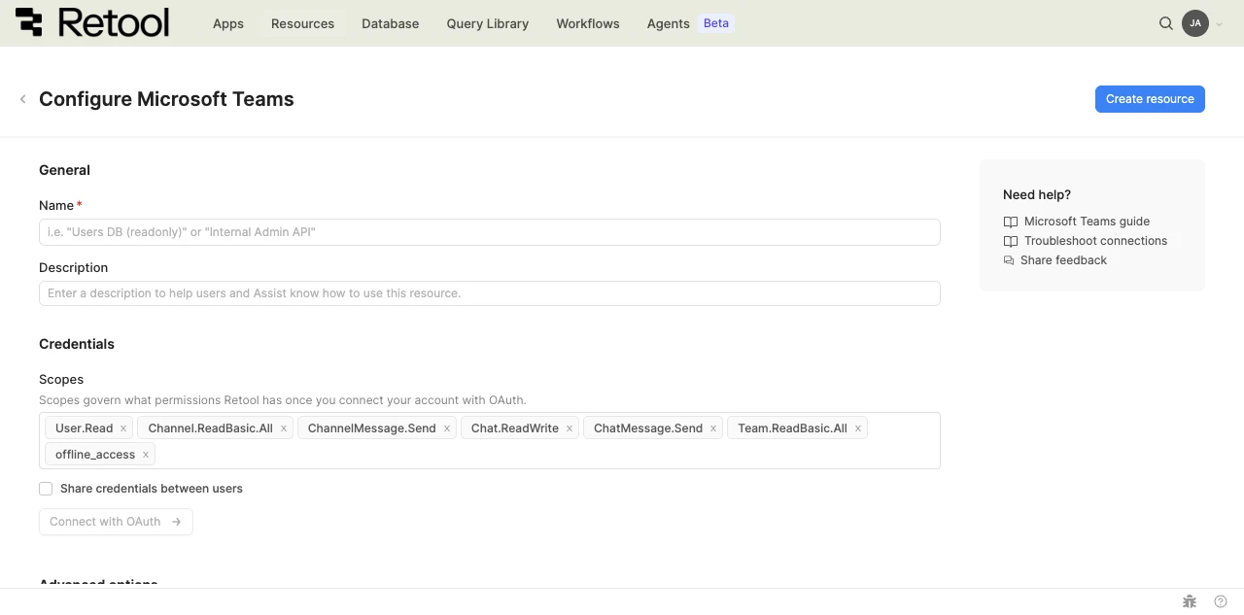Viewport: 1244px width, 615px height.
Task: Open the help question mark icon
Action: click(1221, 601)
